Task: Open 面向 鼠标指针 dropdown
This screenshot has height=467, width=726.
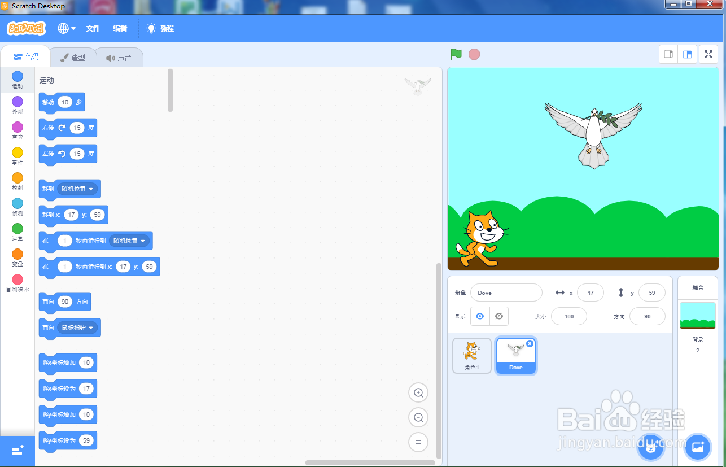Action: 78,328
